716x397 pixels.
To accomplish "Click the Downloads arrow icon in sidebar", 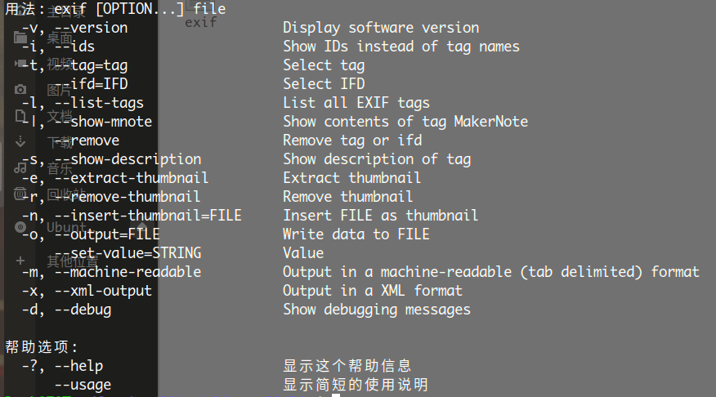I will click(x=20, y=141).
